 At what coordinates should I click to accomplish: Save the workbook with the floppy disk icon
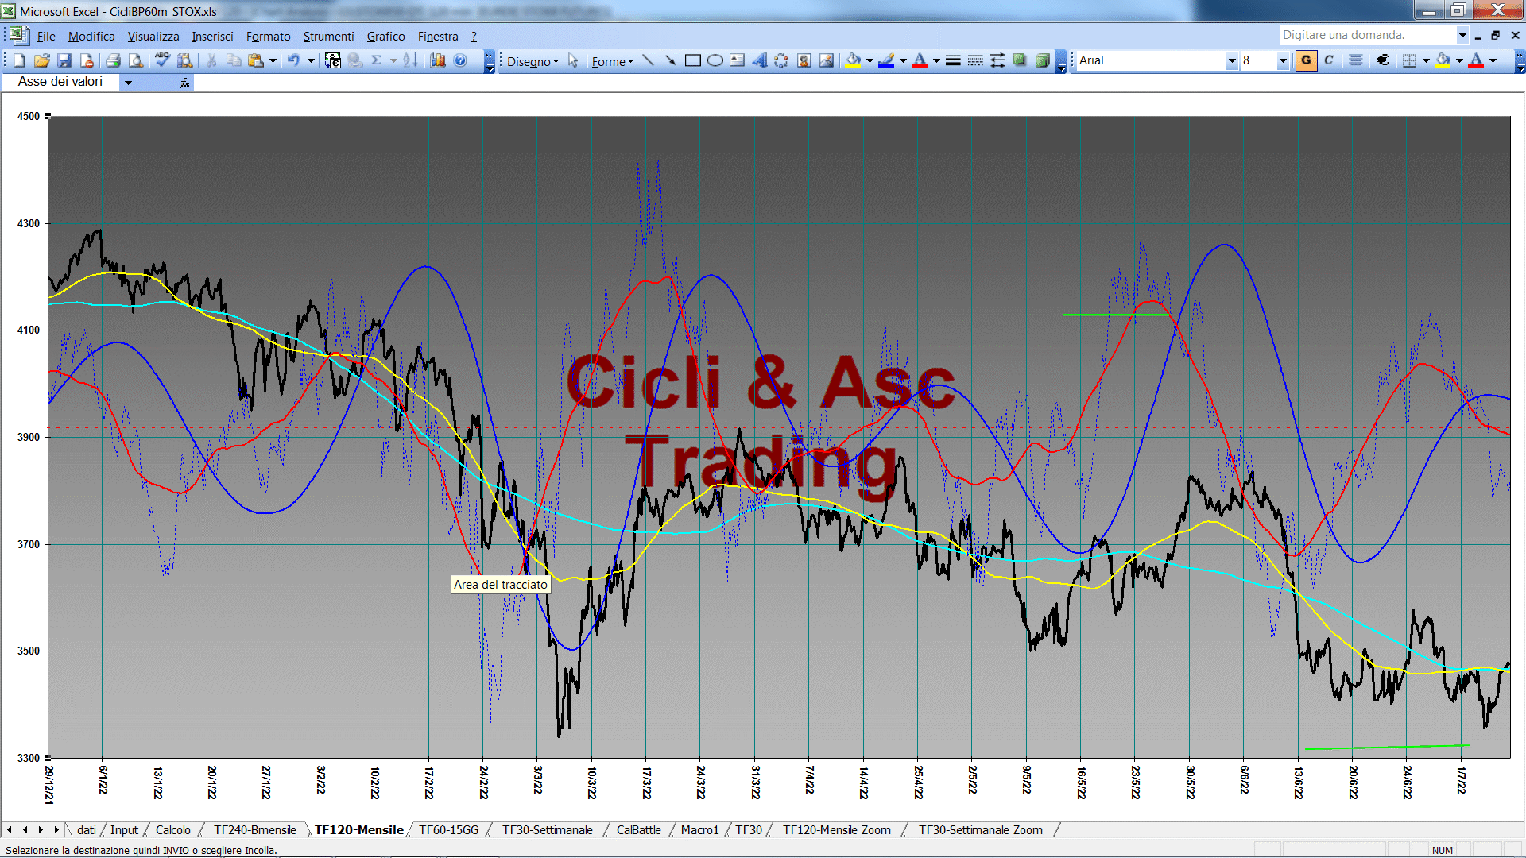pos(64,60)
